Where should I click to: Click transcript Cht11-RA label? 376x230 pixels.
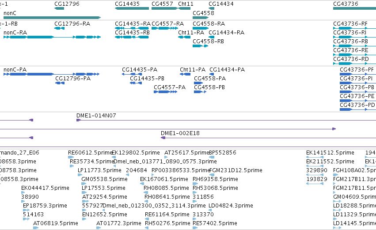191,33
